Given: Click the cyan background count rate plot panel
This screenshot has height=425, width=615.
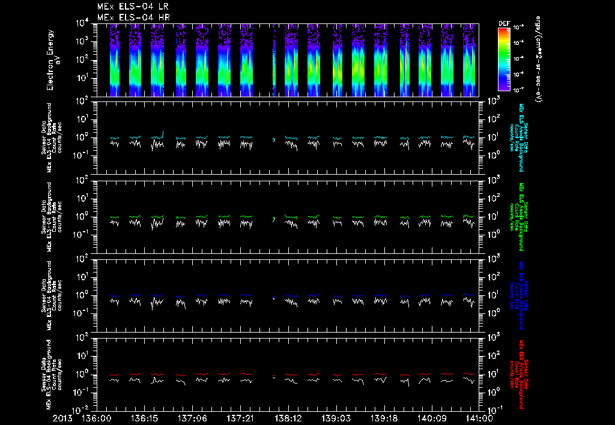Looking at the screenshot, I should (288, 137).
